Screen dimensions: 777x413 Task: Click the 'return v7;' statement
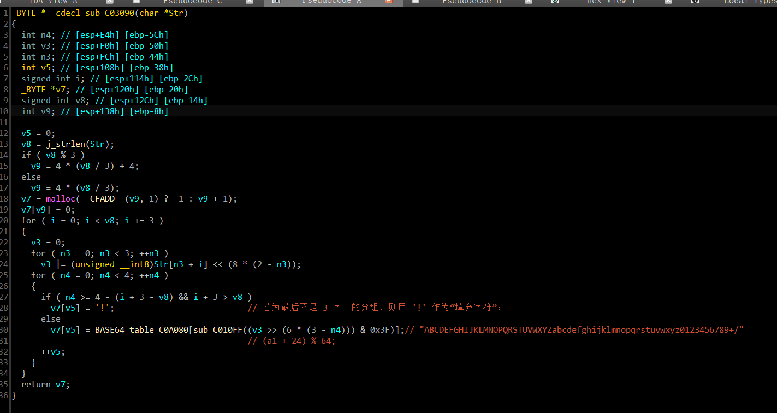point(46,385)
